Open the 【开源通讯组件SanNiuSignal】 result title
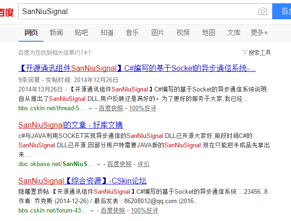This screenshot has width=291, height=221. coord(137,68)
